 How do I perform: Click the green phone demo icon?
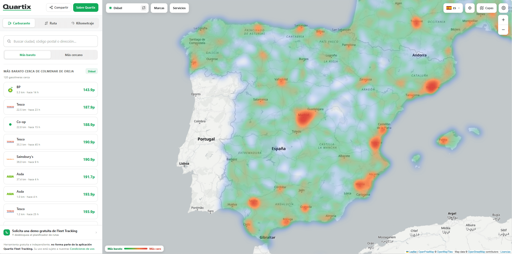[7, 233]
